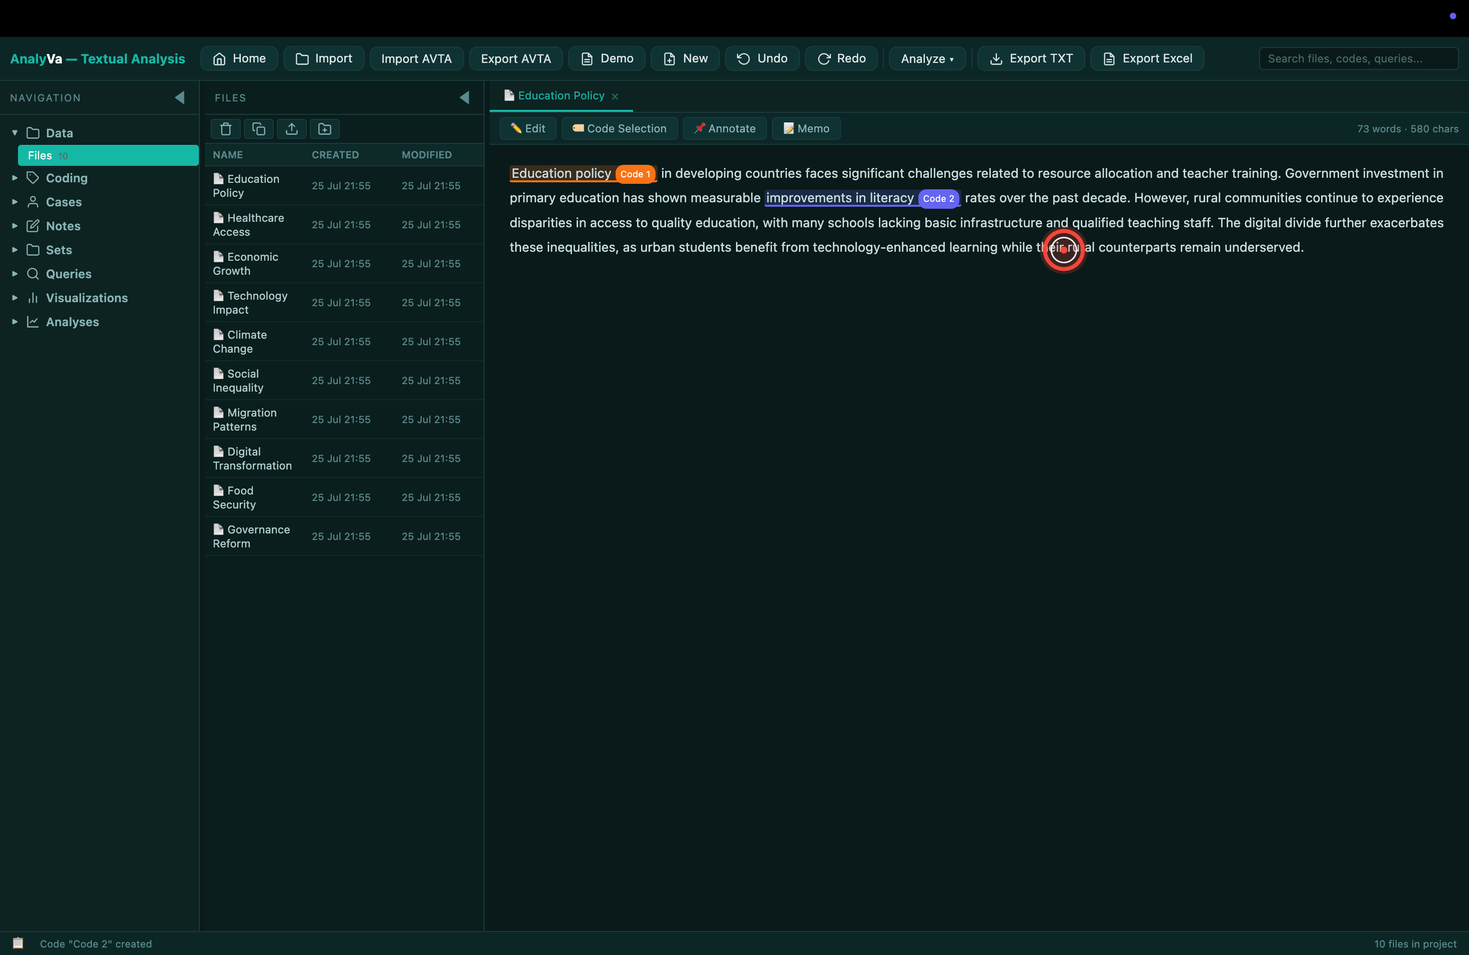
Task: Click the '10 files in project' status text
Action: (1415, 944)
